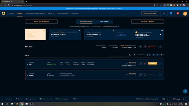
Task: Open the Windows Start menu
Action: (x=2, y=104)
